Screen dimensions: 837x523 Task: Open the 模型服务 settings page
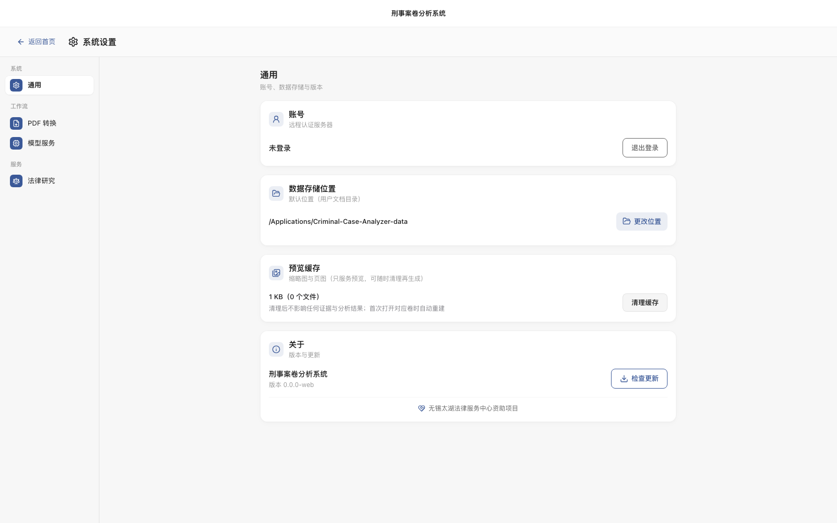click(49, 143)
